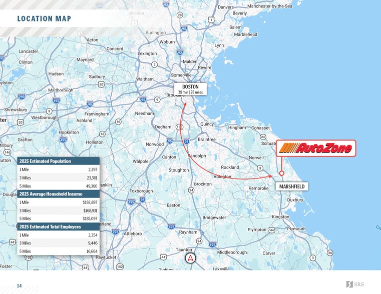The height and width of the screenshot is (294, 381).
Task: Click the Quincy city label on the map
Action: (207, 124)
